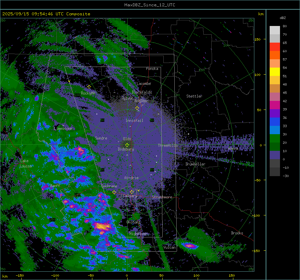Click the 65 dBZ red legend swatch
Screen dimensions: 300x280
click(x=275, y=47)
